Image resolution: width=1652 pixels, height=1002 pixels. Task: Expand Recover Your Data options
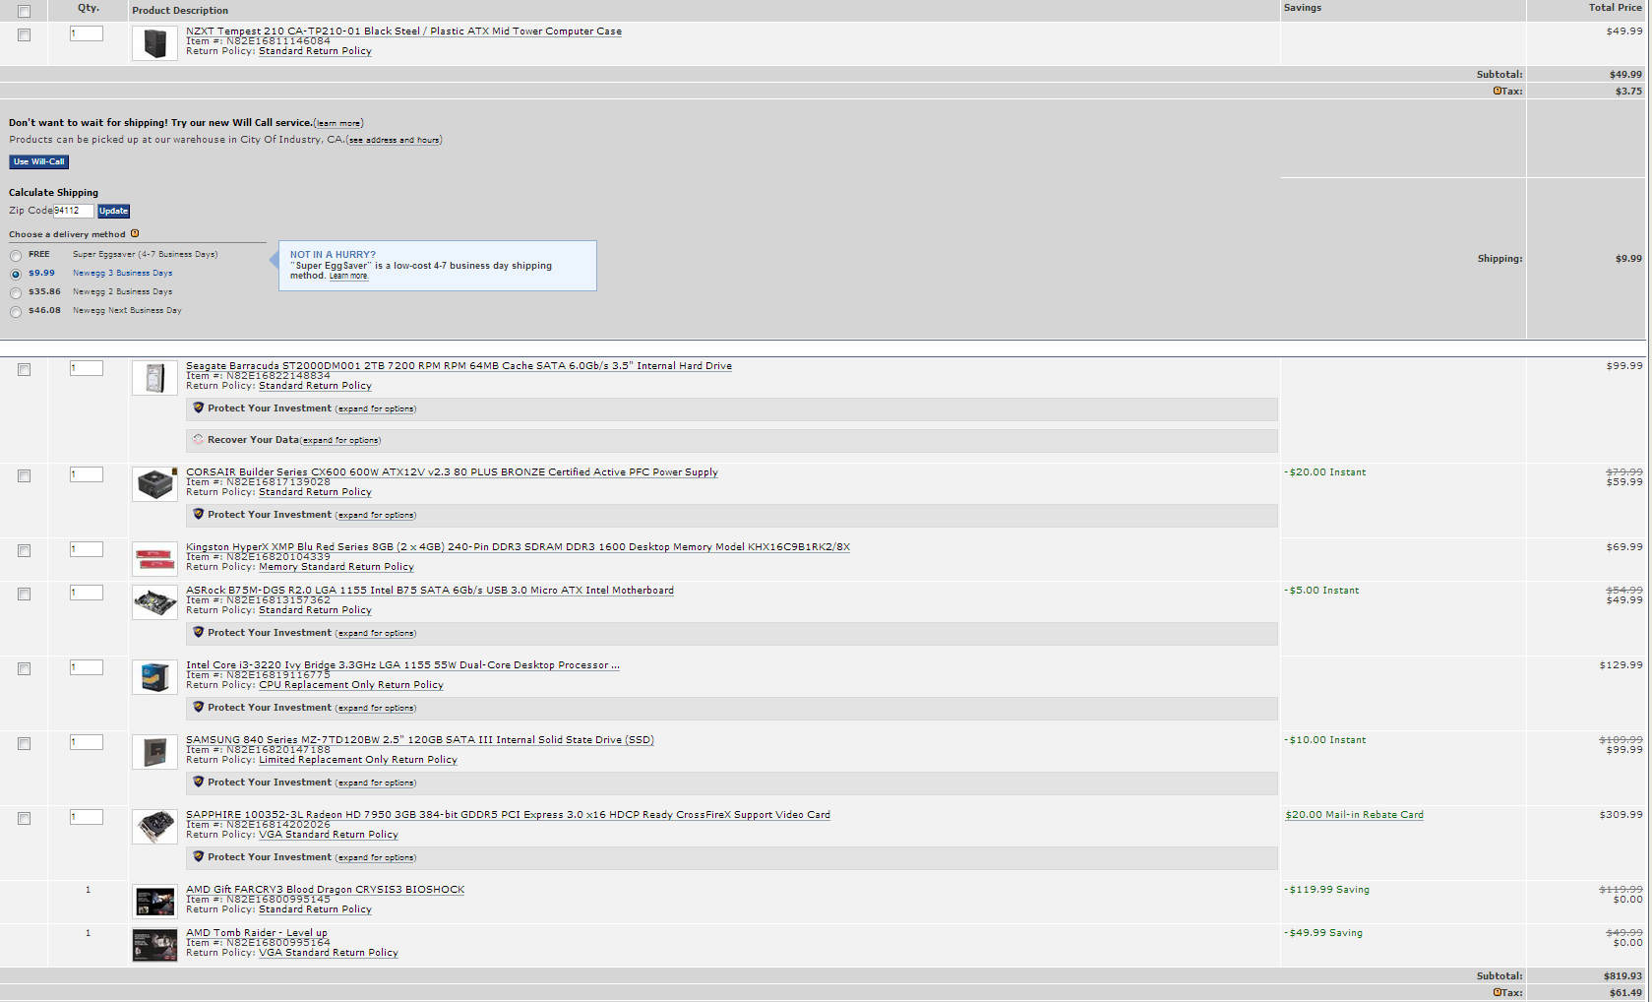point(340,440)
